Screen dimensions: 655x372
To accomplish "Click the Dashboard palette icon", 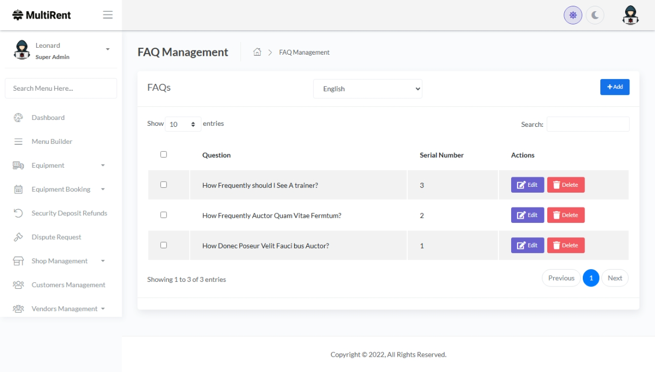I will click(x=18, y=118).
